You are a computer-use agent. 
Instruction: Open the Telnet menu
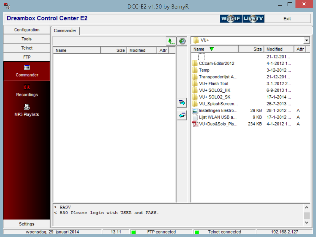click(27, 48)
